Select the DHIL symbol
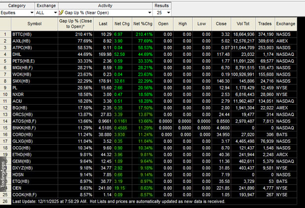 click(17, 54)
